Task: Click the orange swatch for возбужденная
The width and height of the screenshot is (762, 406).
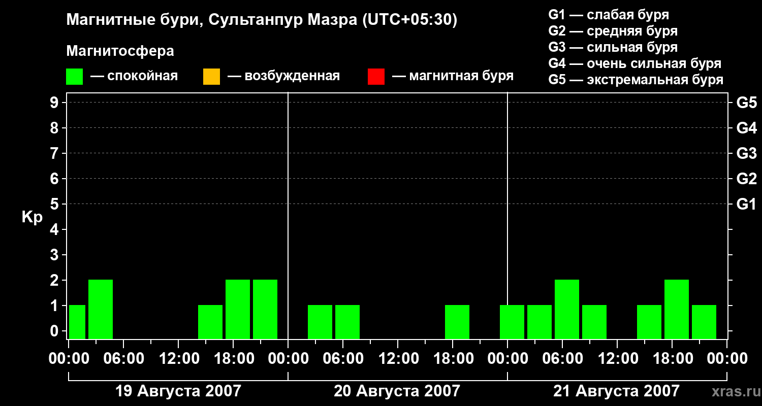Action: click(211, 77)
